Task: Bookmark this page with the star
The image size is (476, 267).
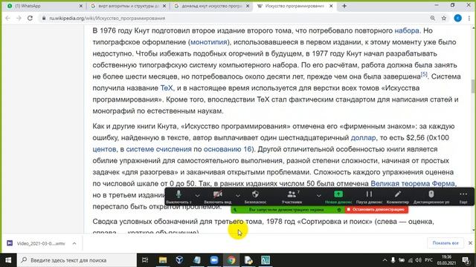Action: click(444, 18)
